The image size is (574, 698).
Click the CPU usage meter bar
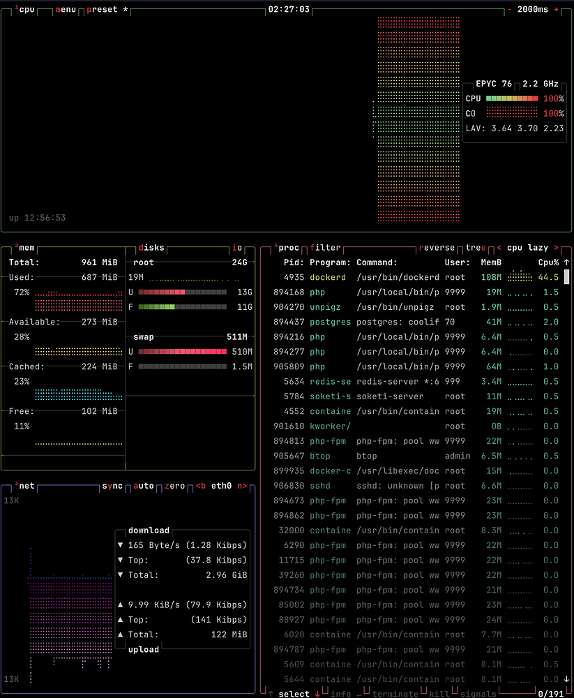512,98
